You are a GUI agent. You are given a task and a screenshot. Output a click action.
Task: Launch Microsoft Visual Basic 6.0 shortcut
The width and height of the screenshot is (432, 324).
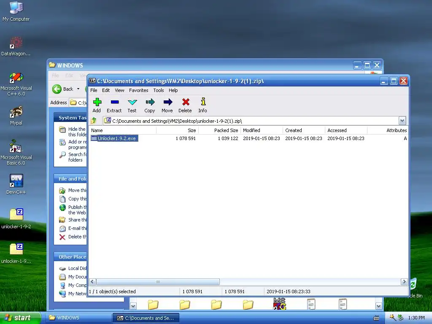pyautogui.click(x=16, y=146)
